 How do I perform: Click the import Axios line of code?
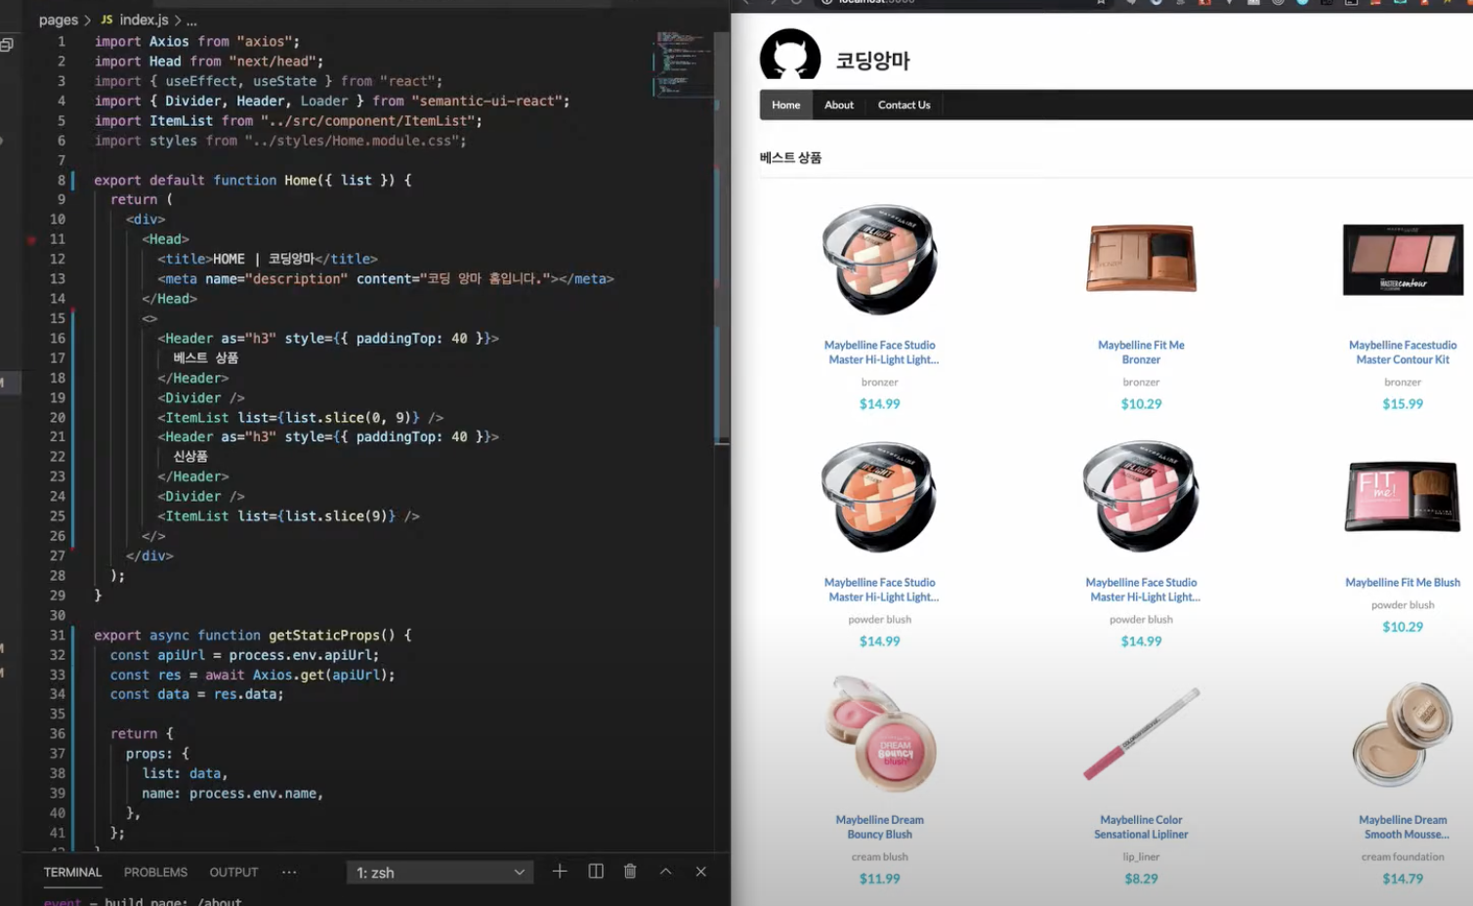[196, 42]
